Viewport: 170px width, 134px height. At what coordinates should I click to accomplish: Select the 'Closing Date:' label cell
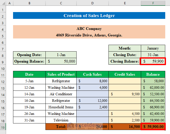(x=125, y=55)
